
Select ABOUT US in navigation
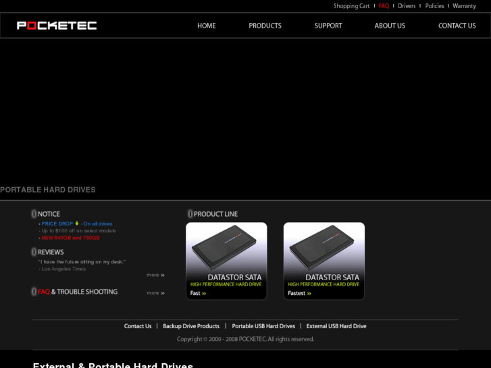click(x=390, y=26)
